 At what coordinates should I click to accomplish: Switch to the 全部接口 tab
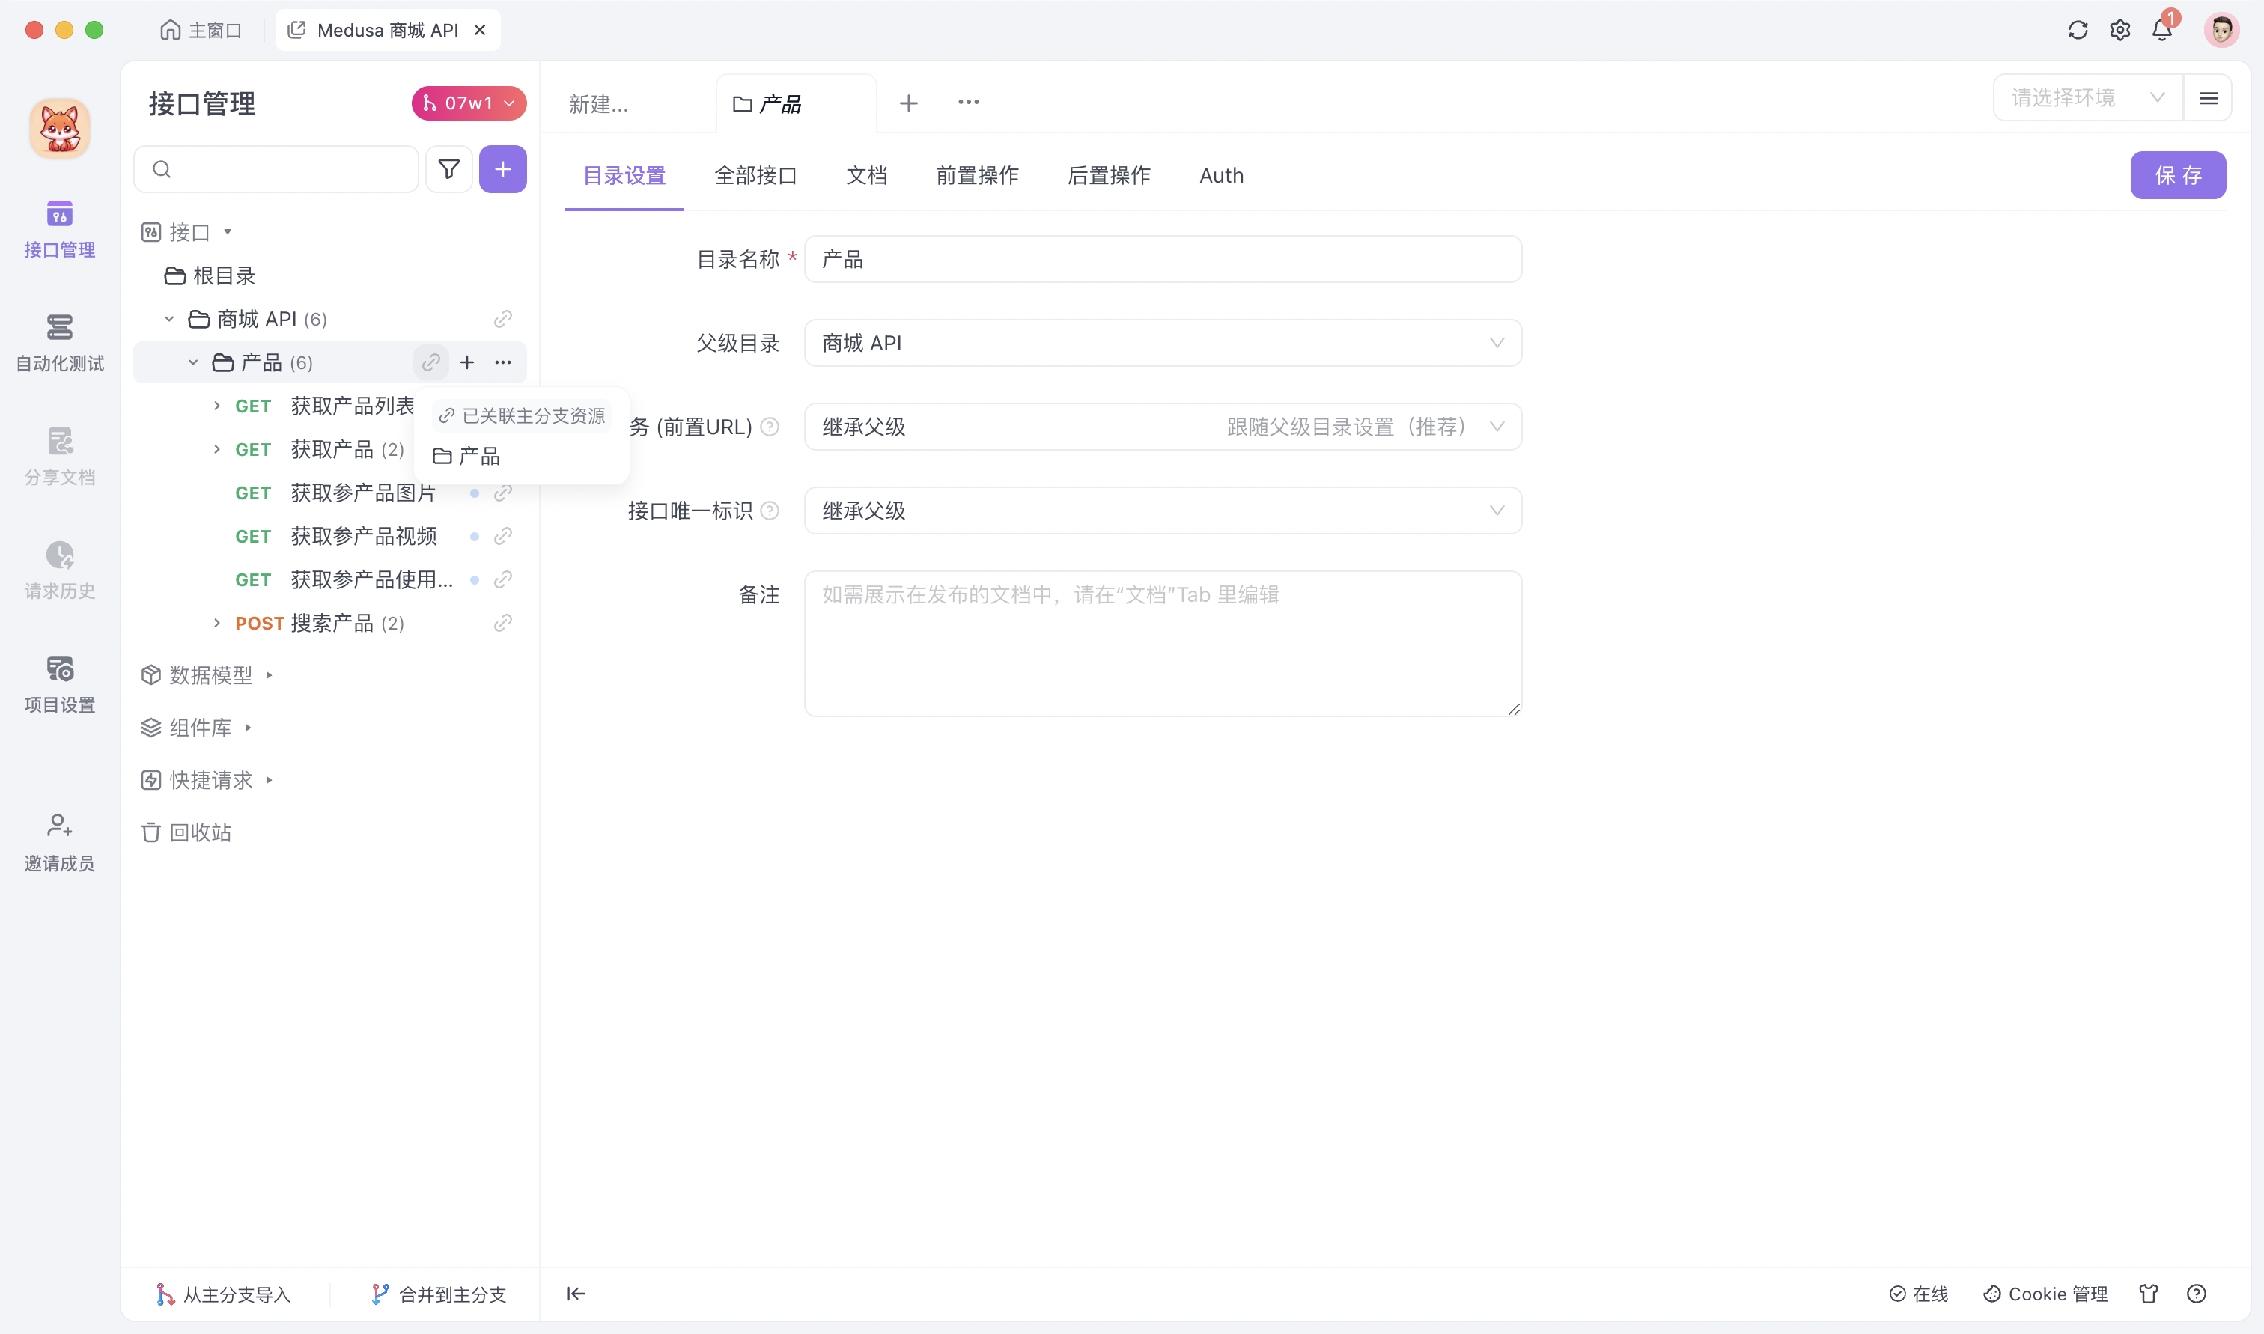(754, 174)
